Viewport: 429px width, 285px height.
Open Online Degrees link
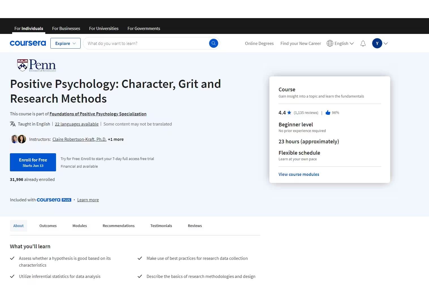[259, 43]
